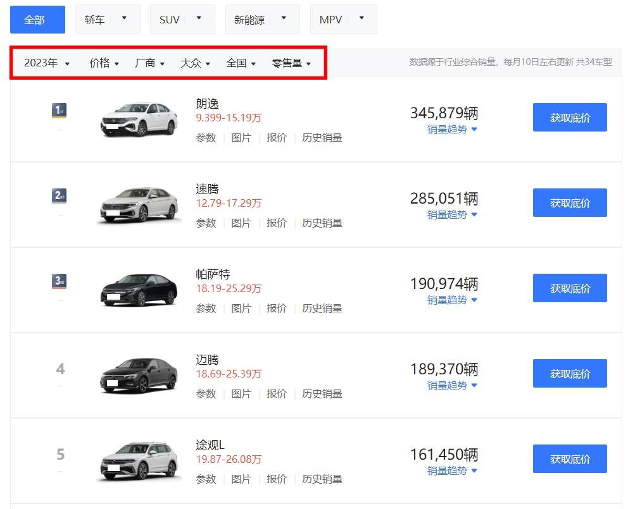635x509 pixels.
Task: Expand the 厂商 manufacturer filter
Action: coord(149,63)
